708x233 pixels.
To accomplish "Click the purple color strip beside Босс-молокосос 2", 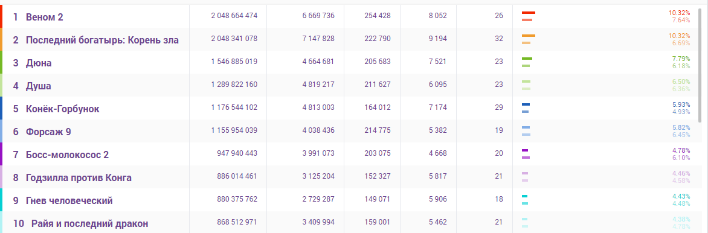I will (x=1, y=154).
